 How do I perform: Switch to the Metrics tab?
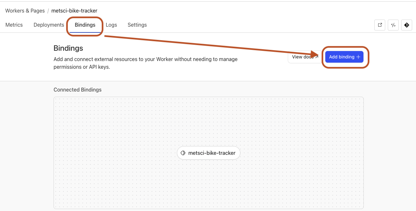(14, 25)
